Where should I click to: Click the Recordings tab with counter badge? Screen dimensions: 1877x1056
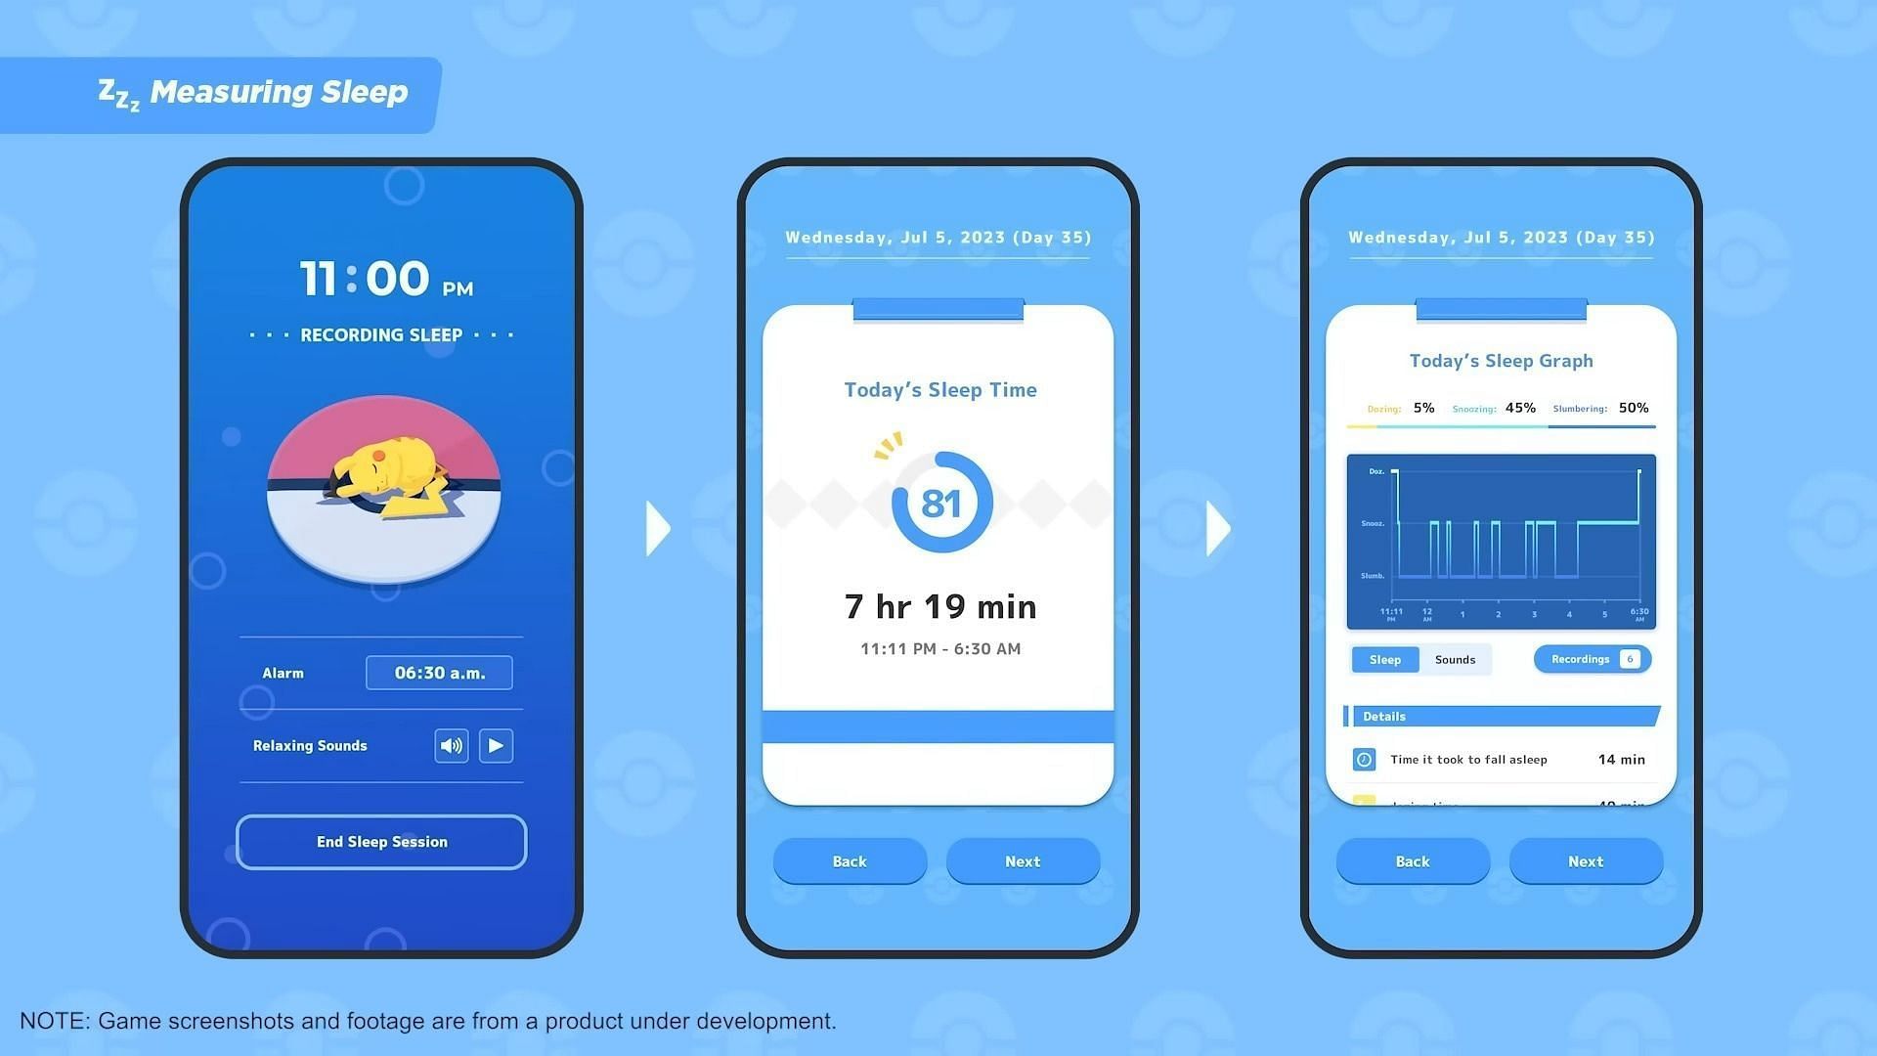coord(1591,659)
